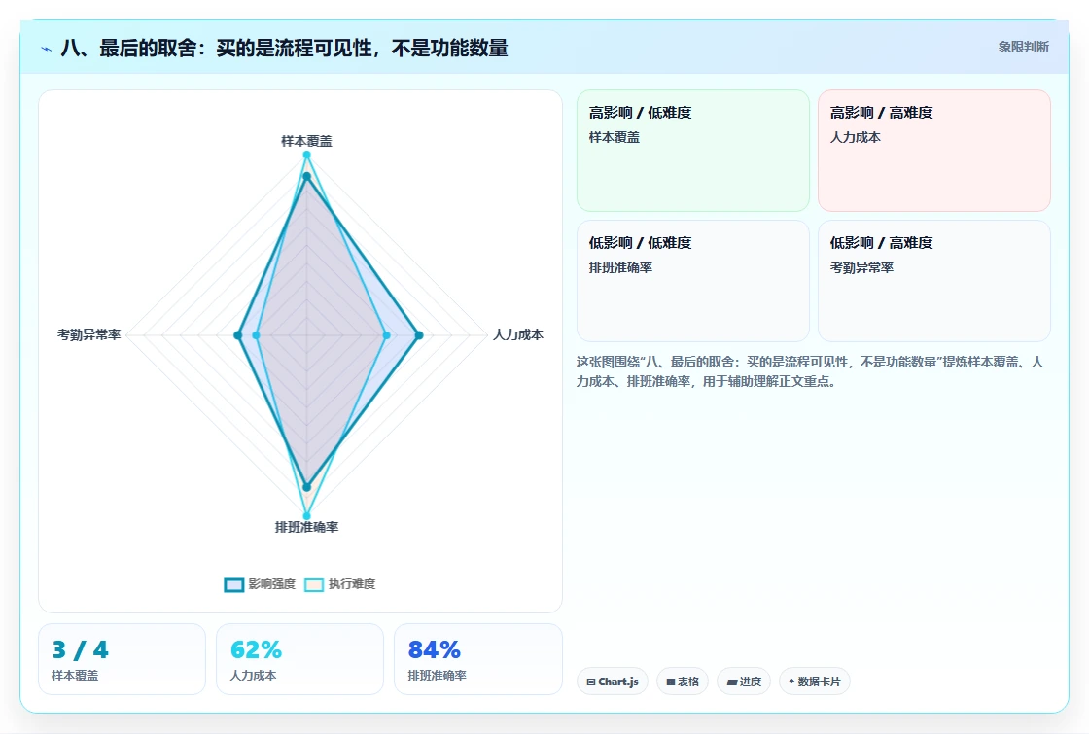Click the square icon in the 表格 tag

pyautogui.click(x=671, y=682)
